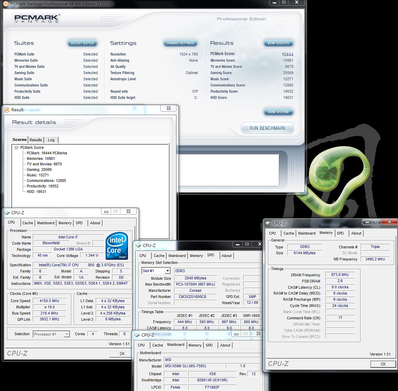Open the Processor #1 selection dropdown
The width and height of the screenshot is (398, 391).
pos(67,334)
